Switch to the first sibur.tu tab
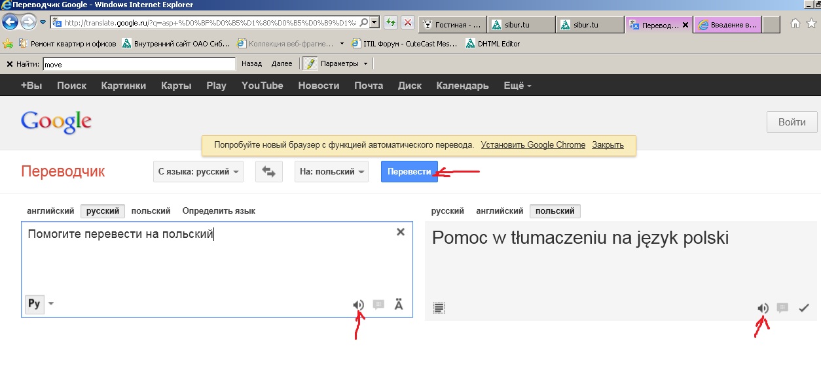The image size is (821, 366). tap(521, 25)
